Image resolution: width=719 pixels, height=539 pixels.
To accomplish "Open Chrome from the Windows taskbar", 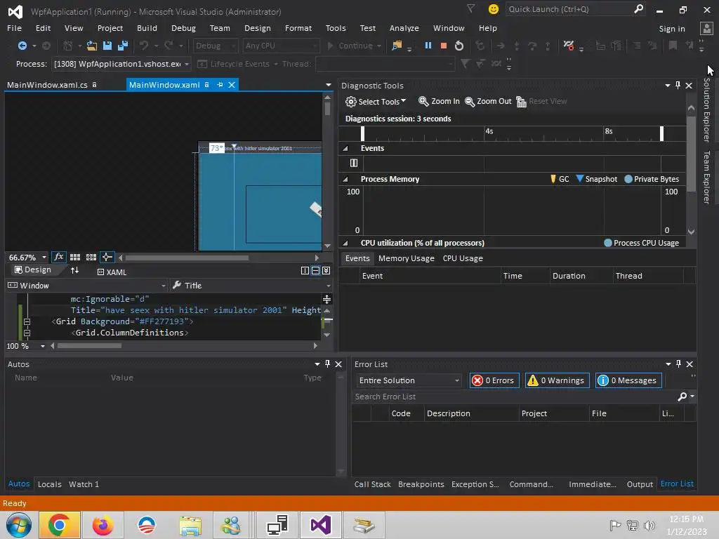I will coord(59,525).
